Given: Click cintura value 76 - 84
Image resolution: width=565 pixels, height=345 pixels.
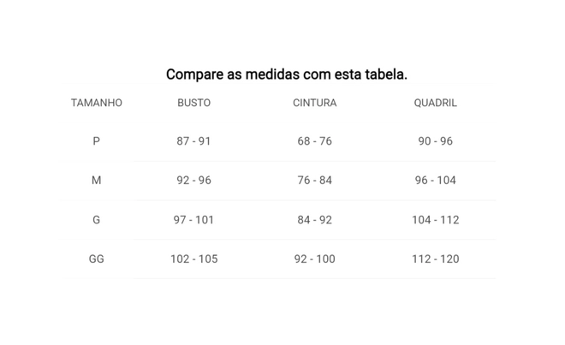Looking at the screenshot, I should pyautogui.click(x=314, y=181).
